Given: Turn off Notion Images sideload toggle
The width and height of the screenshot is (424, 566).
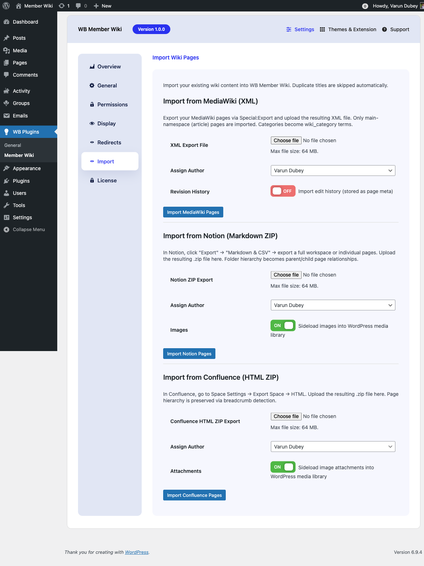Looking at the screenshot, I should pyautogui.click(x=283, y=326).
